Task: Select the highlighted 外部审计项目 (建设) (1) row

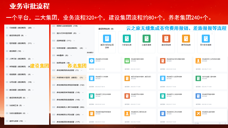Action: [x=69, y=78]
